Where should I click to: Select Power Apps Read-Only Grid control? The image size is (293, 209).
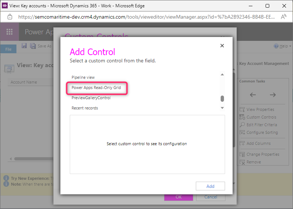96,88
